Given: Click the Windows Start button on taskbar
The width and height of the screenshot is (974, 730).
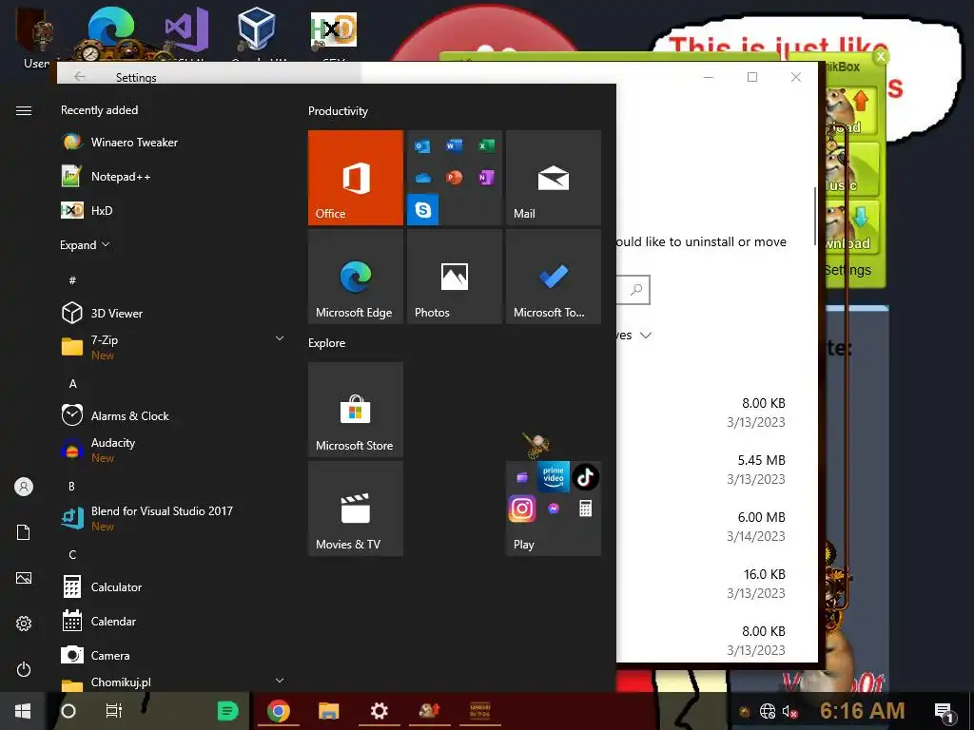Looking at the screenshot, I should [23, 711].
